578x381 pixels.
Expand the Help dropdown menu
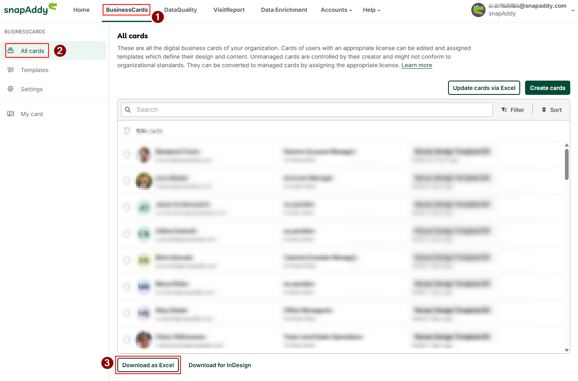point(371,10)
